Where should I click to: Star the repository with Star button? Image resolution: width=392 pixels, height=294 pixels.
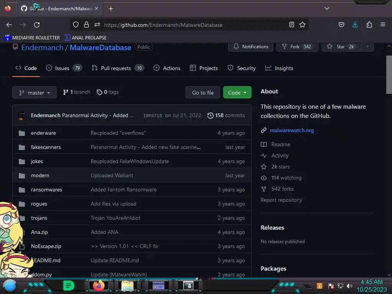point(341,47)
